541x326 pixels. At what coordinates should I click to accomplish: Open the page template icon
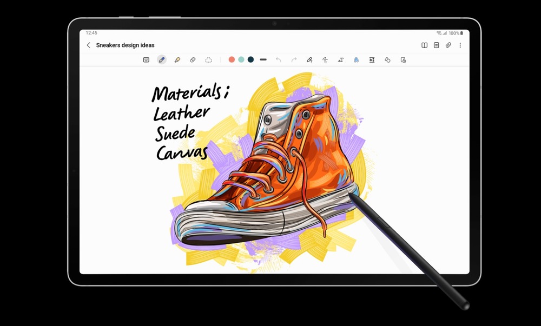[437, 45]
